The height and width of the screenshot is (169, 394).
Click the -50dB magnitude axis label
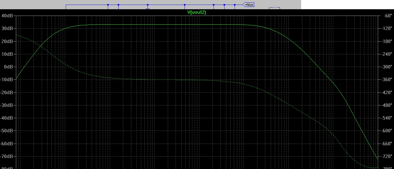tap(7, 131)
